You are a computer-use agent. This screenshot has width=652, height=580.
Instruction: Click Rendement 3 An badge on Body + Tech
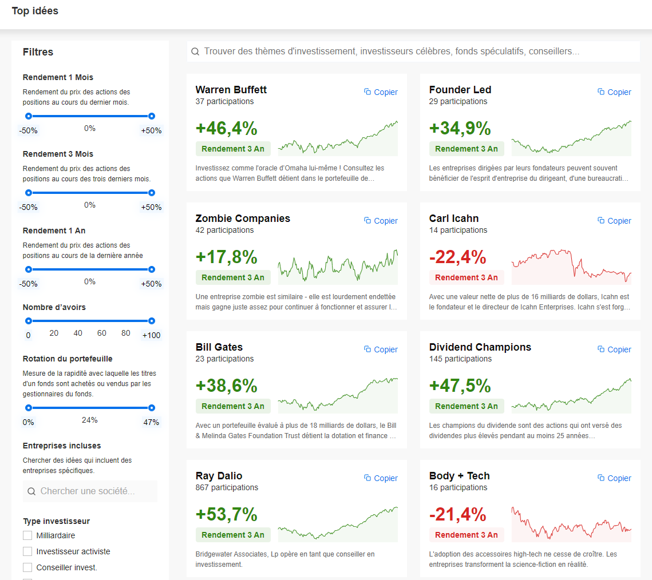[x=467, y=535]
